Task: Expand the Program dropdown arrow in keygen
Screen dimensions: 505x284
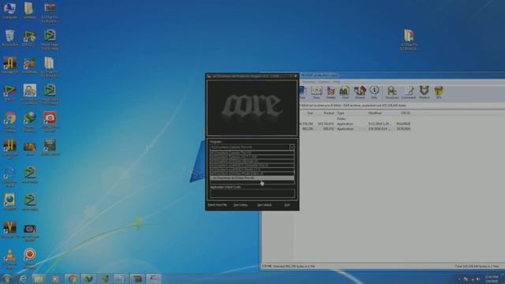Action: click(x=291, y=148)
